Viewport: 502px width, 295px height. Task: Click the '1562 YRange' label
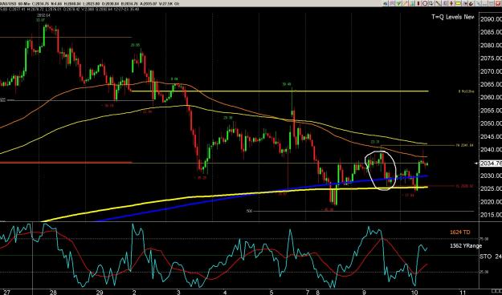pyautogui.click(x=466, y=246)
